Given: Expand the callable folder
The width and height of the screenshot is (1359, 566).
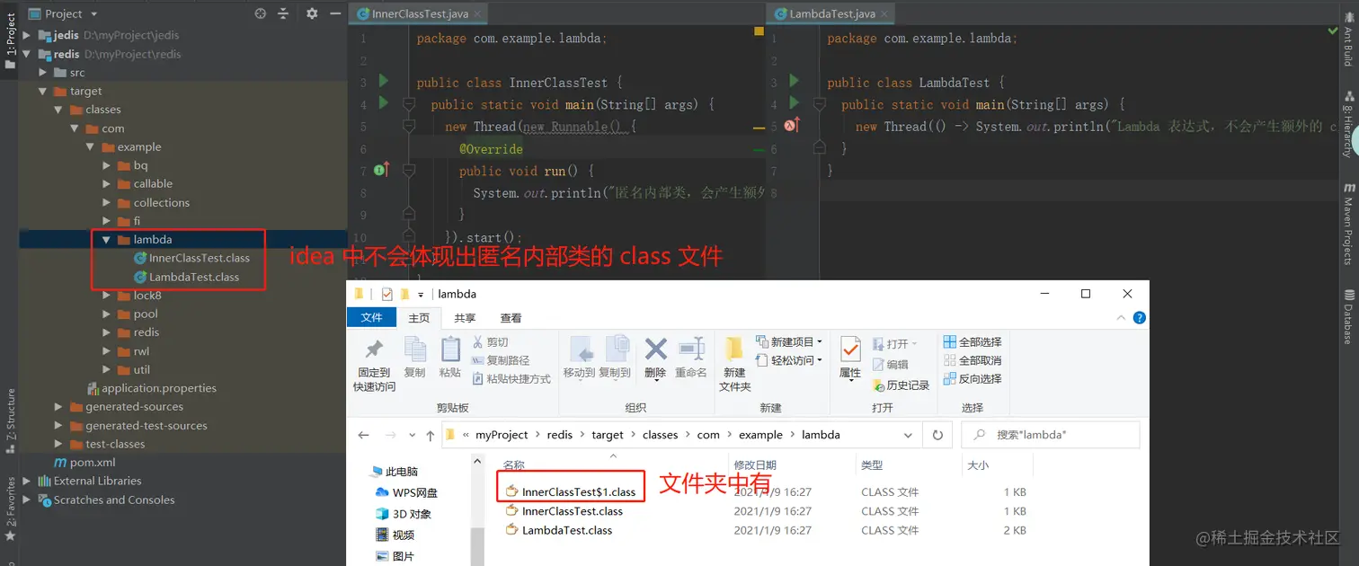Looking at the screenshot, I should [x=107, y=183].
